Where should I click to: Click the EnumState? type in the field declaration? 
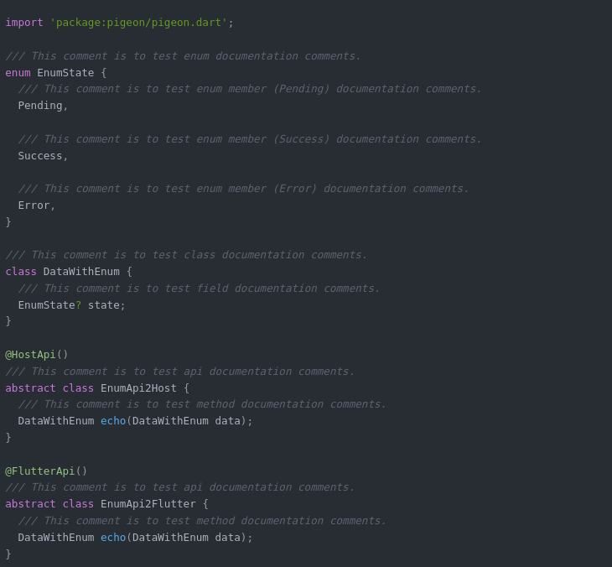49,305
